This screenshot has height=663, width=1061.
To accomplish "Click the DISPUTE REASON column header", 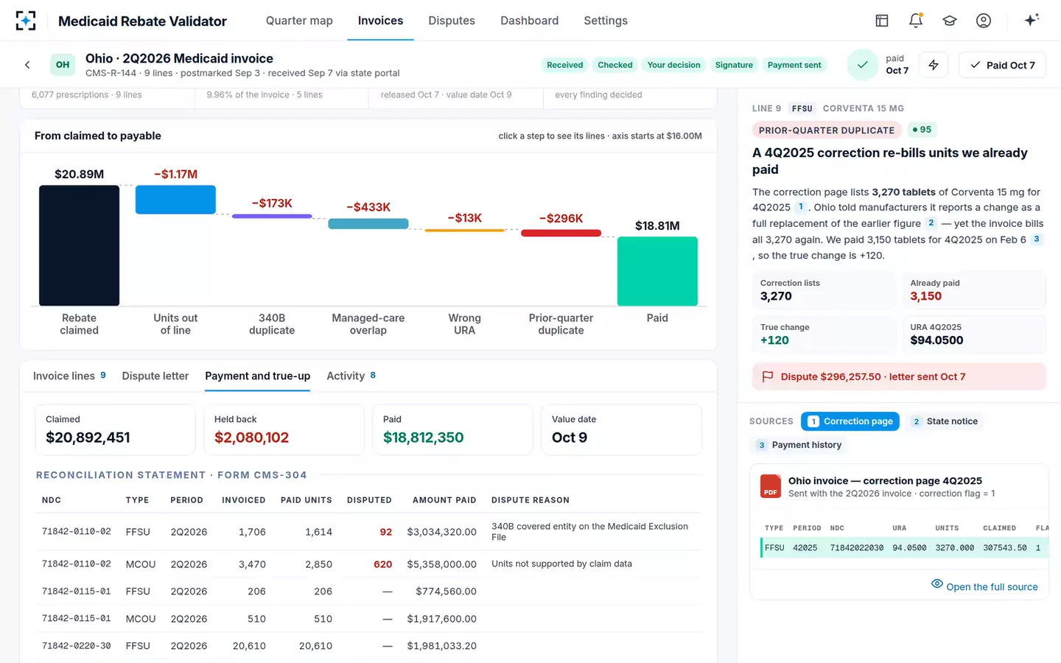I will point(530,500).
